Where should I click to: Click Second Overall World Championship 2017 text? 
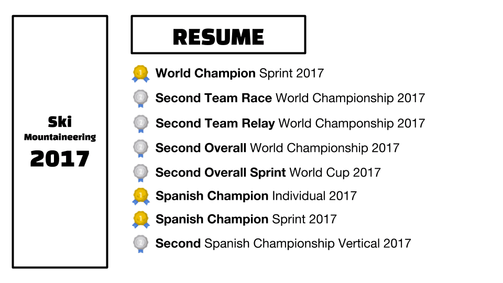coord(277,148)
